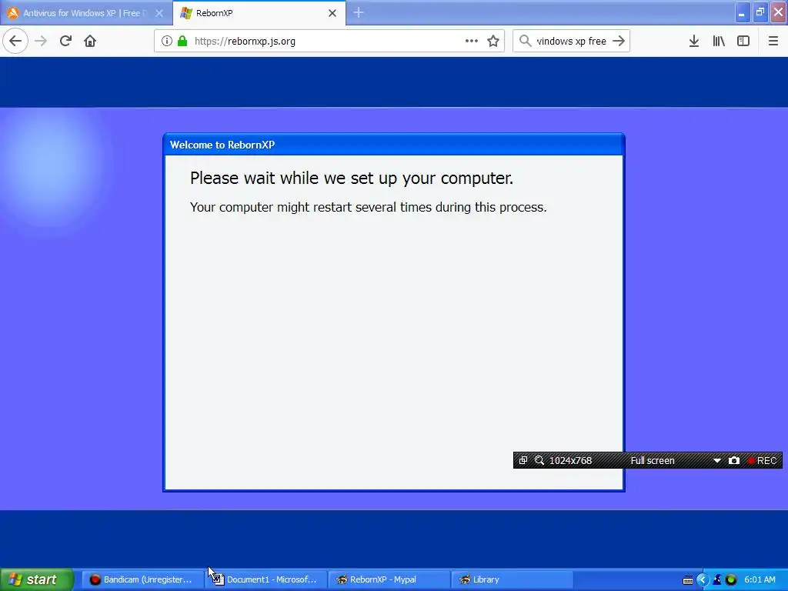Click the on-screen keyboard tray icon
The image size is (788, 591).
coord(688,580)
